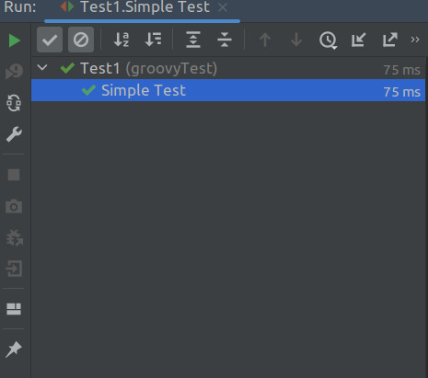
Task: Select Test1 (groovyTest) tree row
Action: click(228, 68)
